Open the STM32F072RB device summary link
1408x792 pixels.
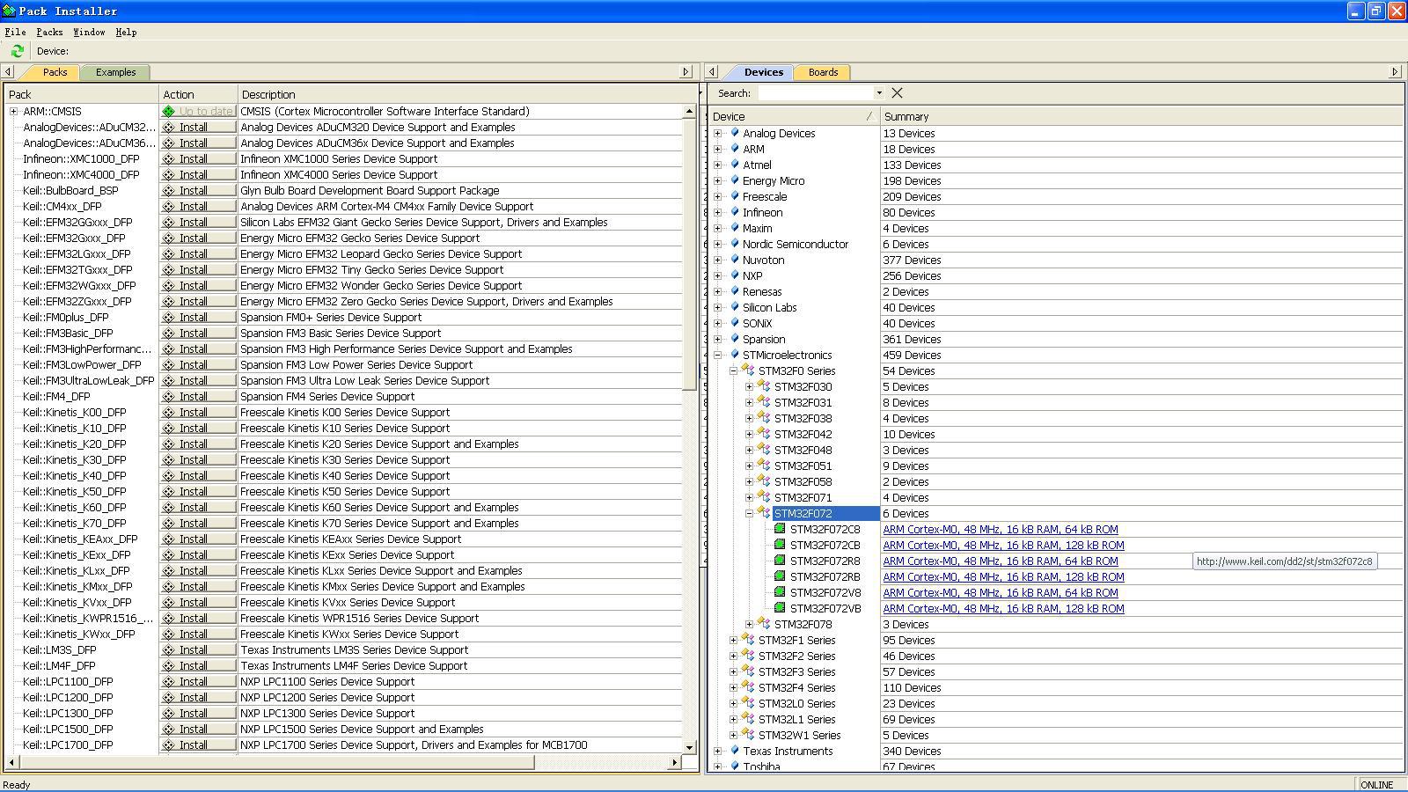1003,577
